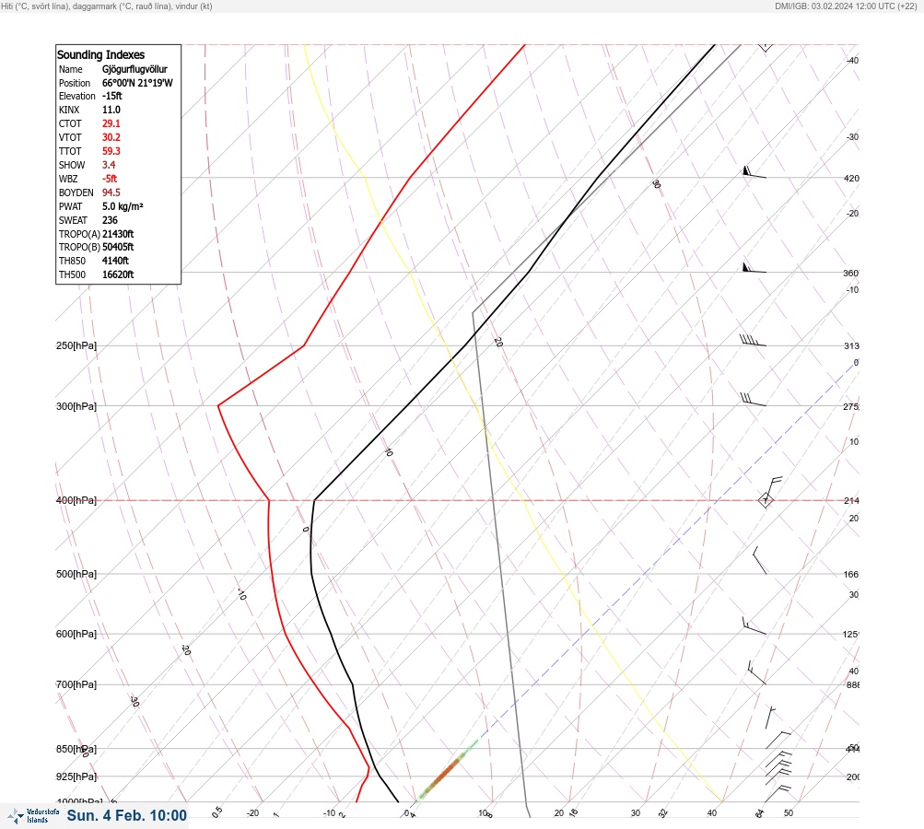Select the BOYDEN value '94.5'
The height and width of the screenshot is (829, 924).
pos(111,193)
